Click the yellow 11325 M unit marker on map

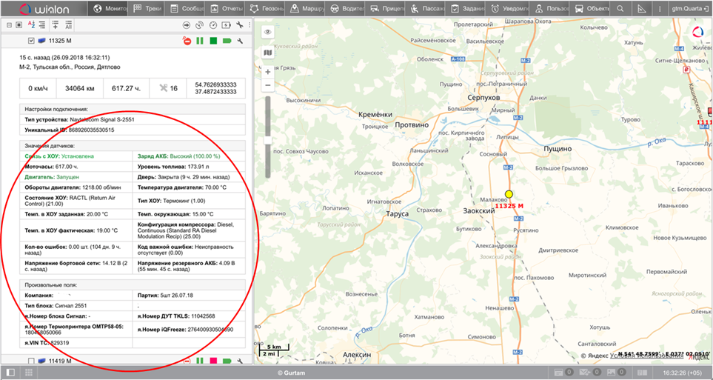coord(509,194)
